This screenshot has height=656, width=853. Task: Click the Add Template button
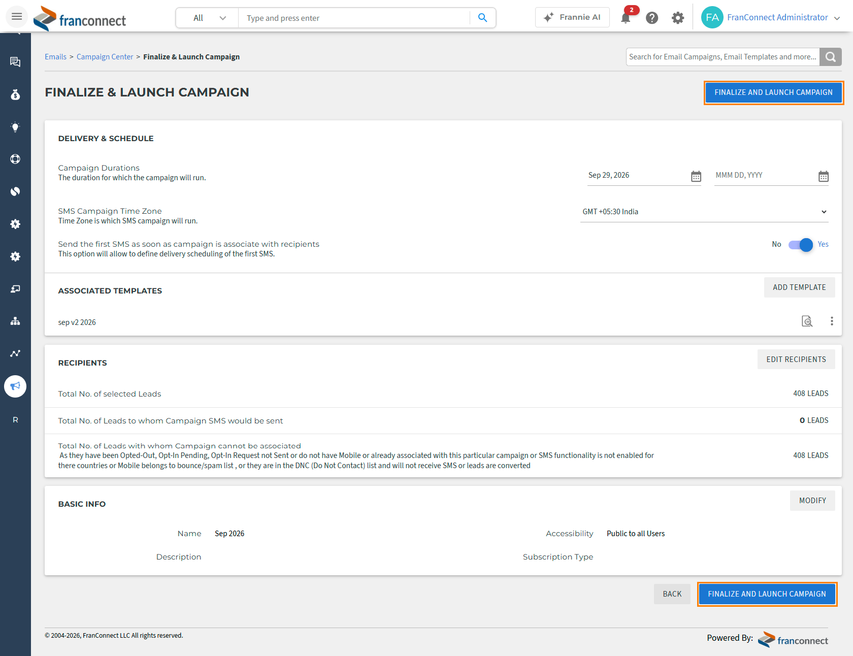click(x=799, y=287)
